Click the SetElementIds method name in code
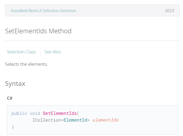Viewport: 183px width, 136px height. pos(60,113)
